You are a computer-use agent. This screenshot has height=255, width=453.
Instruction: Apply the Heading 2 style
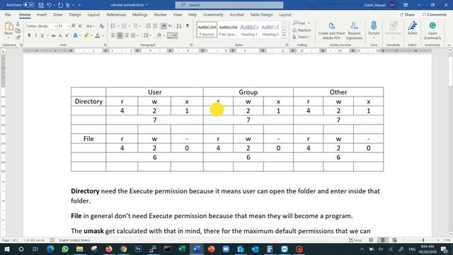coord(270,30)
